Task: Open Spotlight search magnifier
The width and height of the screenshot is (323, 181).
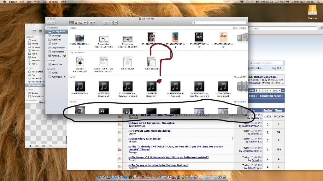Action: (318, 2)
